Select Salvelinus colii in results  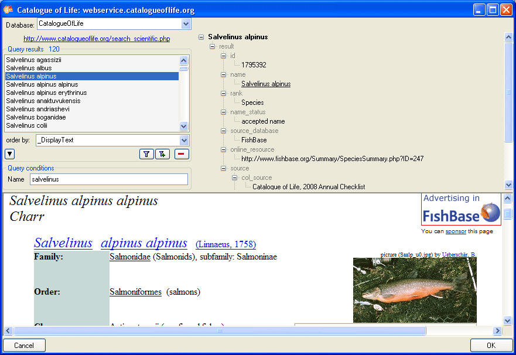[x=92, y=126]
